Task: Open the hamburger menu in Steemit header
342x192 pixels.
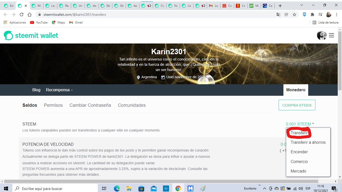Action: [x=331, y=35]
